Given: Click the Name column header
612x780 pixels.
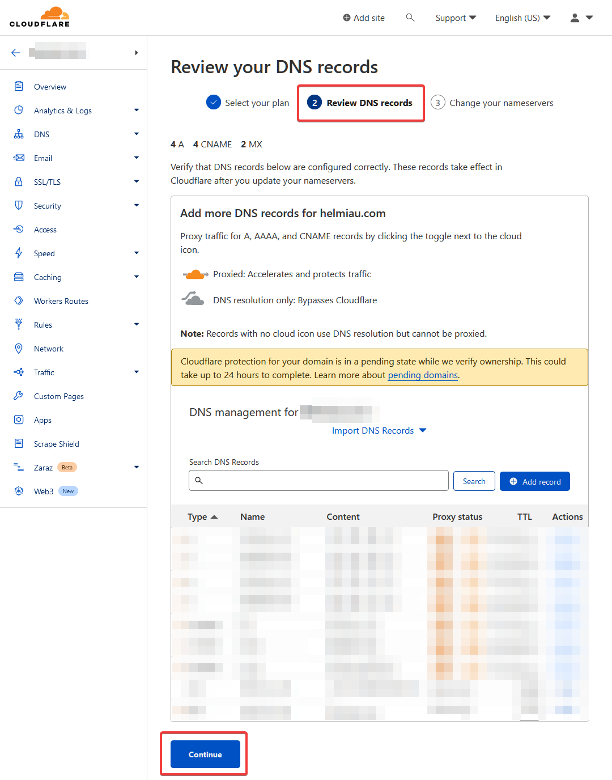Looking at the screenshot, I should click(x=253, y=517).
